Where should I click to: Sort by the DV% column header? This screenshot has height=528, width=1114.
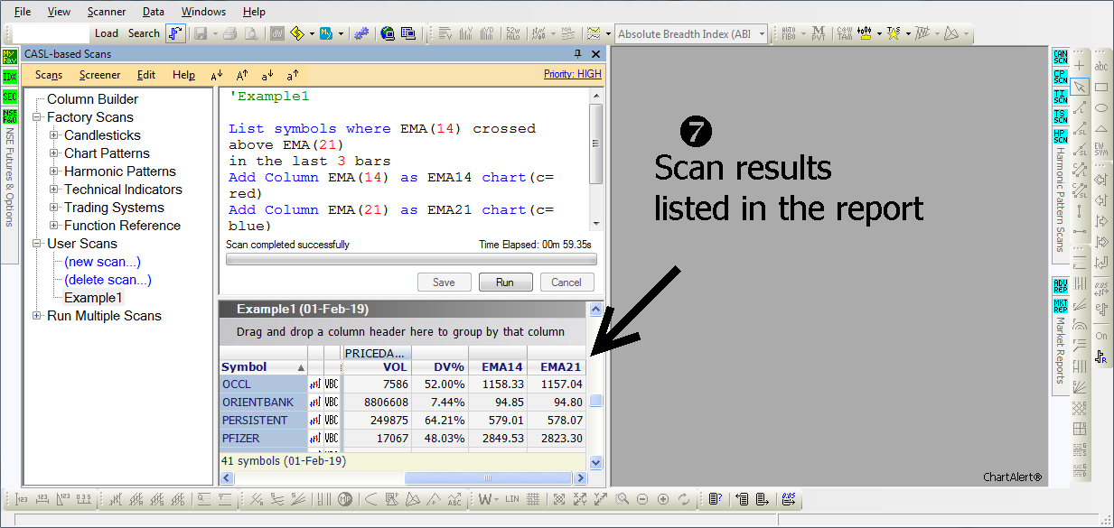point(440,367)
